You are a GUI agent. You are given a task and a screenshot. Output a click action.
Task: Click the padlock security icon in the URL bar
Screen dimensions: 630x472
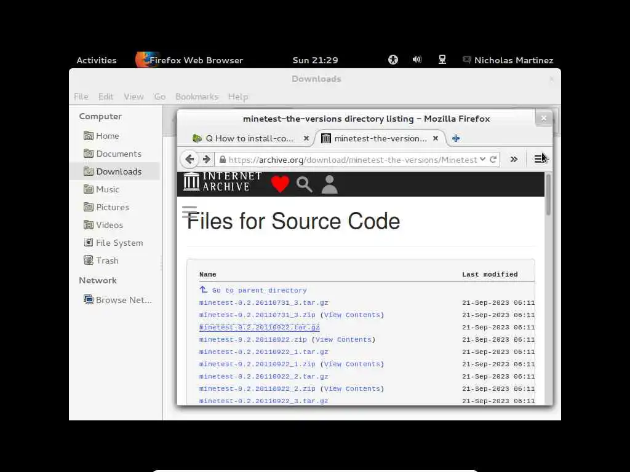222,159
